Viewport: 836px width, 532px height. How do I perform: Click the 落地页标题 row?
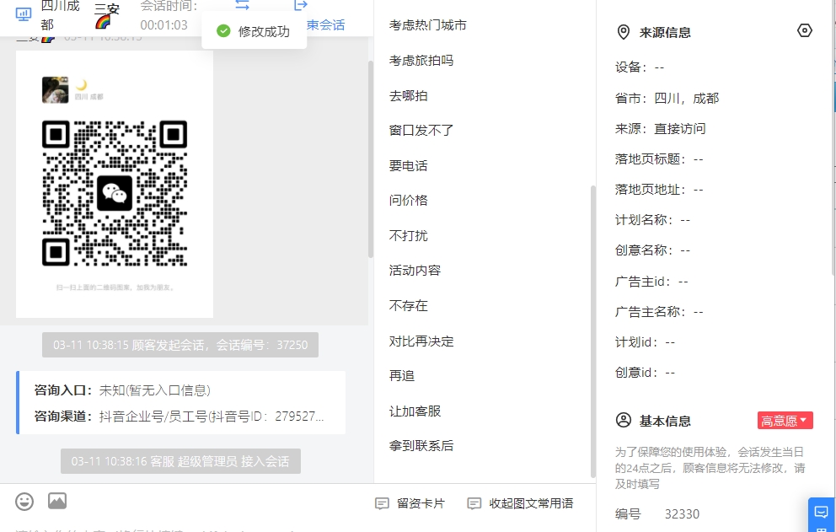pyautogui.click(x=659, y=159)
